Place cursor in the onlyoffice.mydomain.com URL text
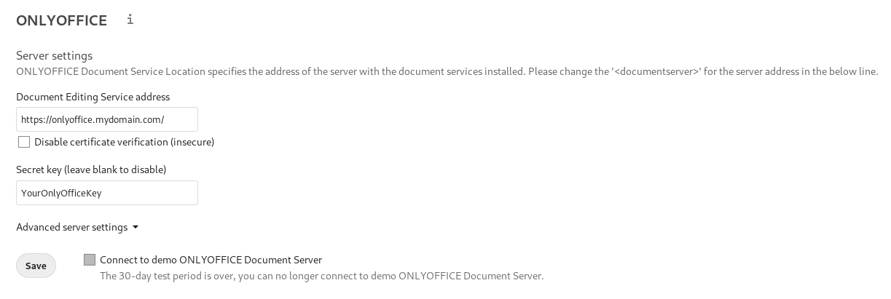Screen dimensions: 891x299 (x=93, y=119)
